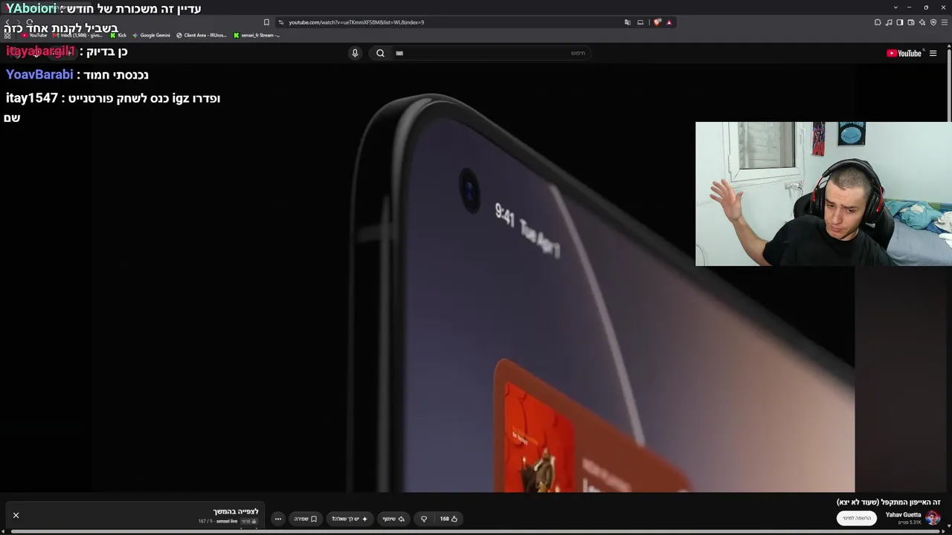Open the YouTube bookmark in the bookmarks bar

point(34,35)
